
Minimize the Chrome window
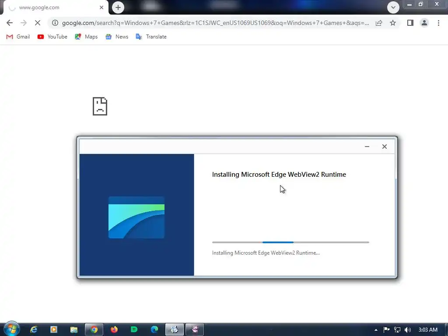409,4
